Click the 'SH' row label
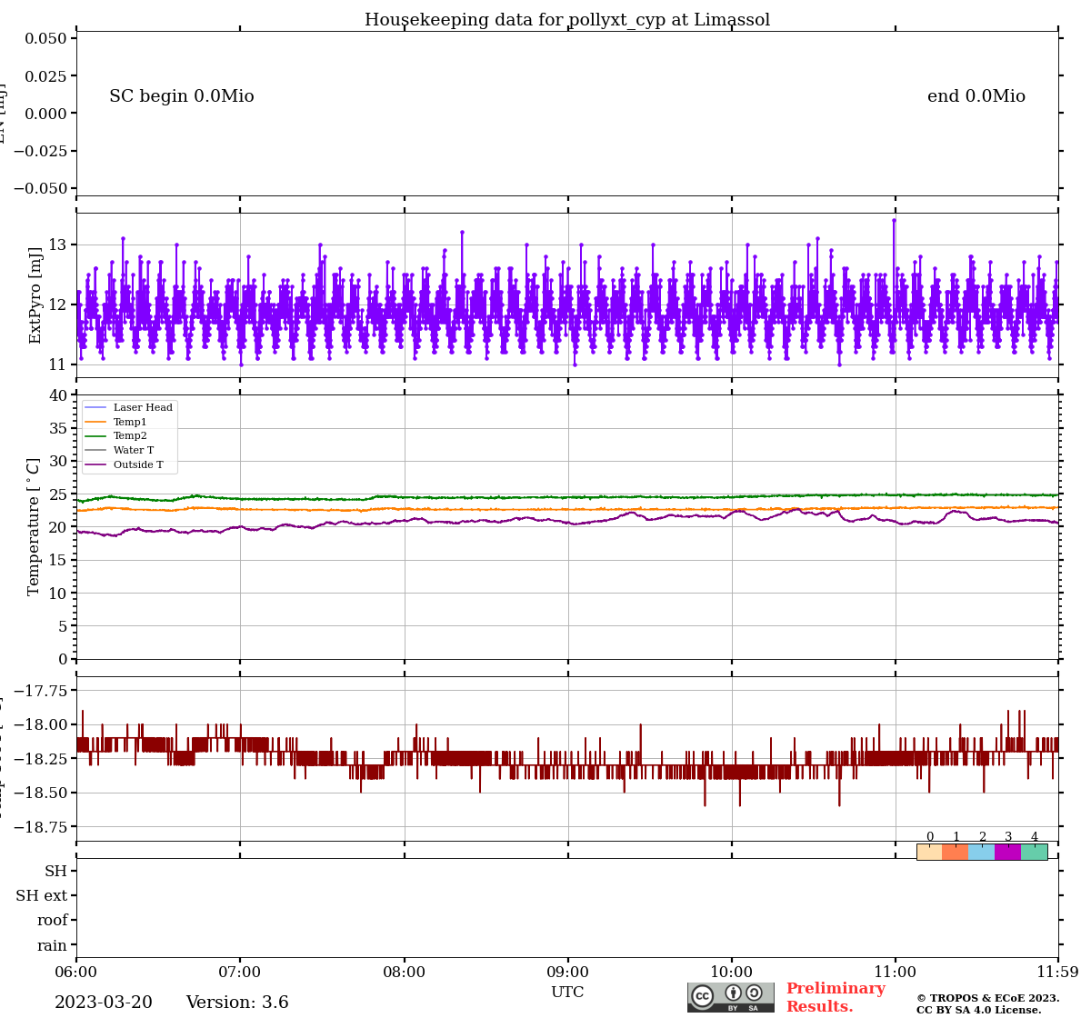The width and height of the screenshot is (1091, 1018). click(56, 872)
